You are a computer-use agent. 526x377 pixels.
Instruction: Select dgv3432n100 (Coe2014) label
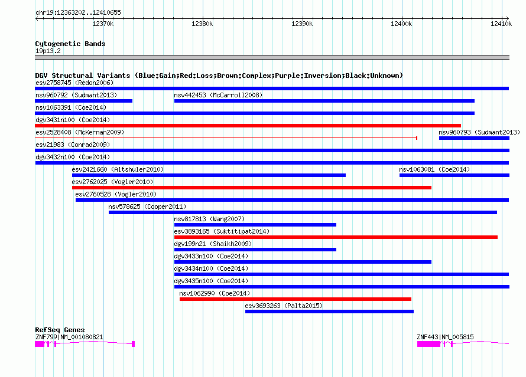(x=73, y=157)
